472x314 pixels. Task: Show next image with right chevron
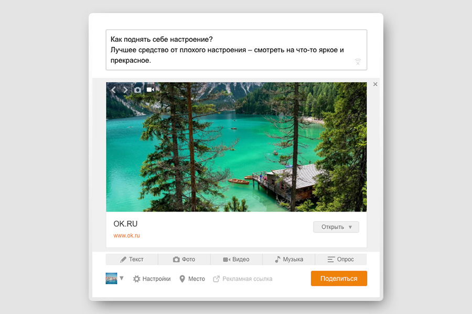click(125, 90)
